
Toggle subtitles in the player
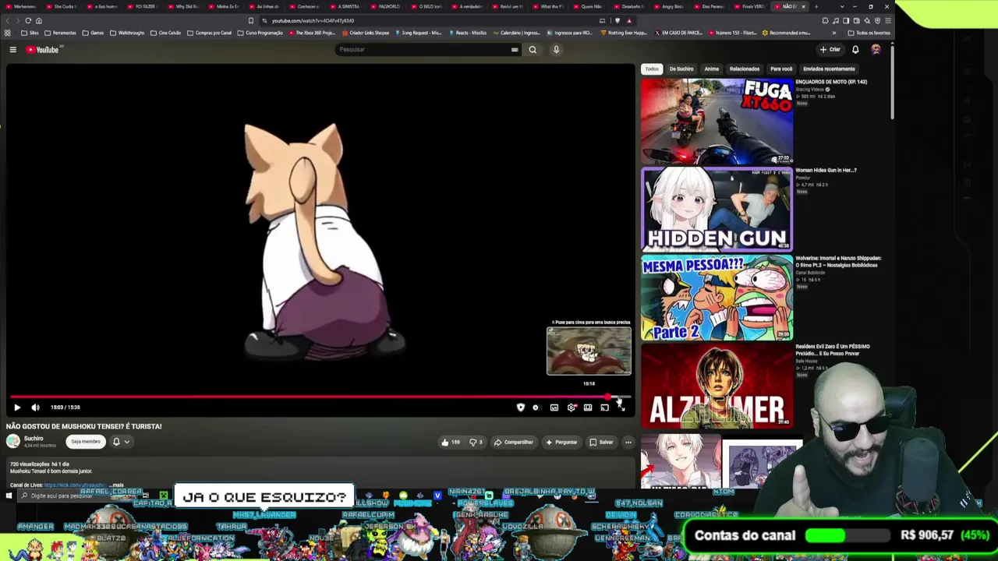pyautogui.click(x=554, y=407)
